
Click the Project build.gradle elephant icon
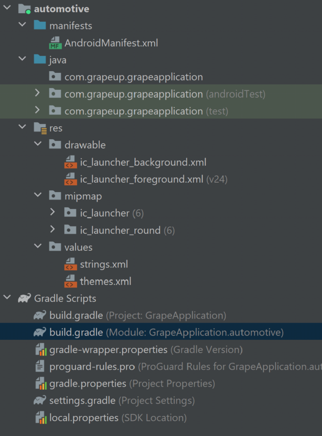pos(40,315)
